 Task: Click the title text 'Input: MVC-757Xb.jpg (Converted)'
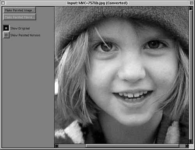[x=97, y=3]
